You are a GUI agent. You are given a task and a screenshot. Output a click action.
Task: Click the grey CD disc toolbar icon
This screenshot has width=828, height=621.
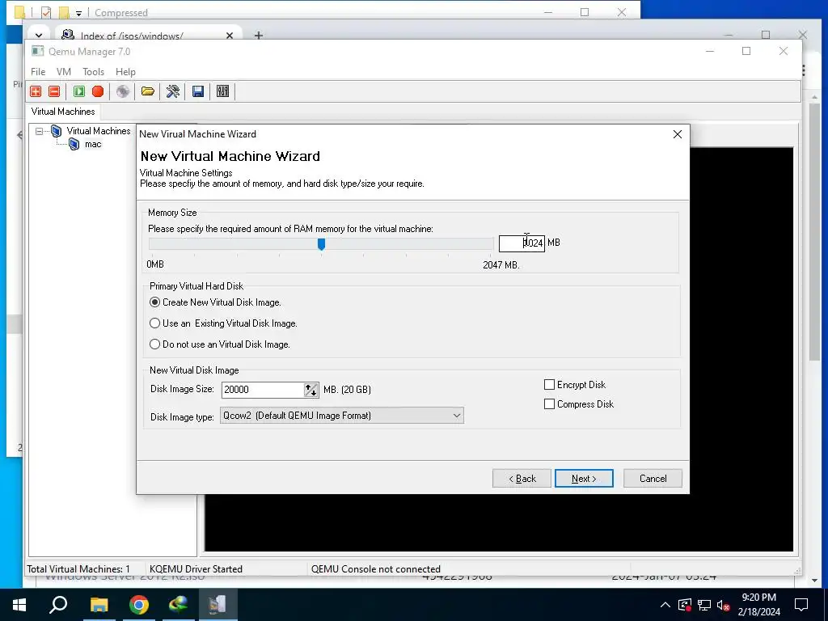pos(123,91)
